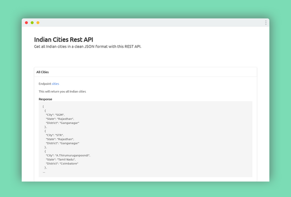Click the orange window dot

point(38,22)
